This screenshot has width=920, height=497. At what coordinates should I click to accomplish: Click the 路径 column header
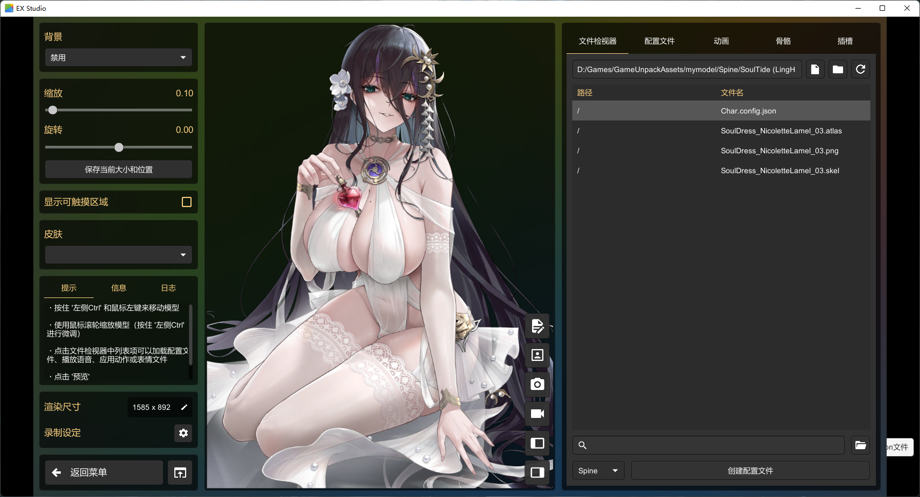585,93
